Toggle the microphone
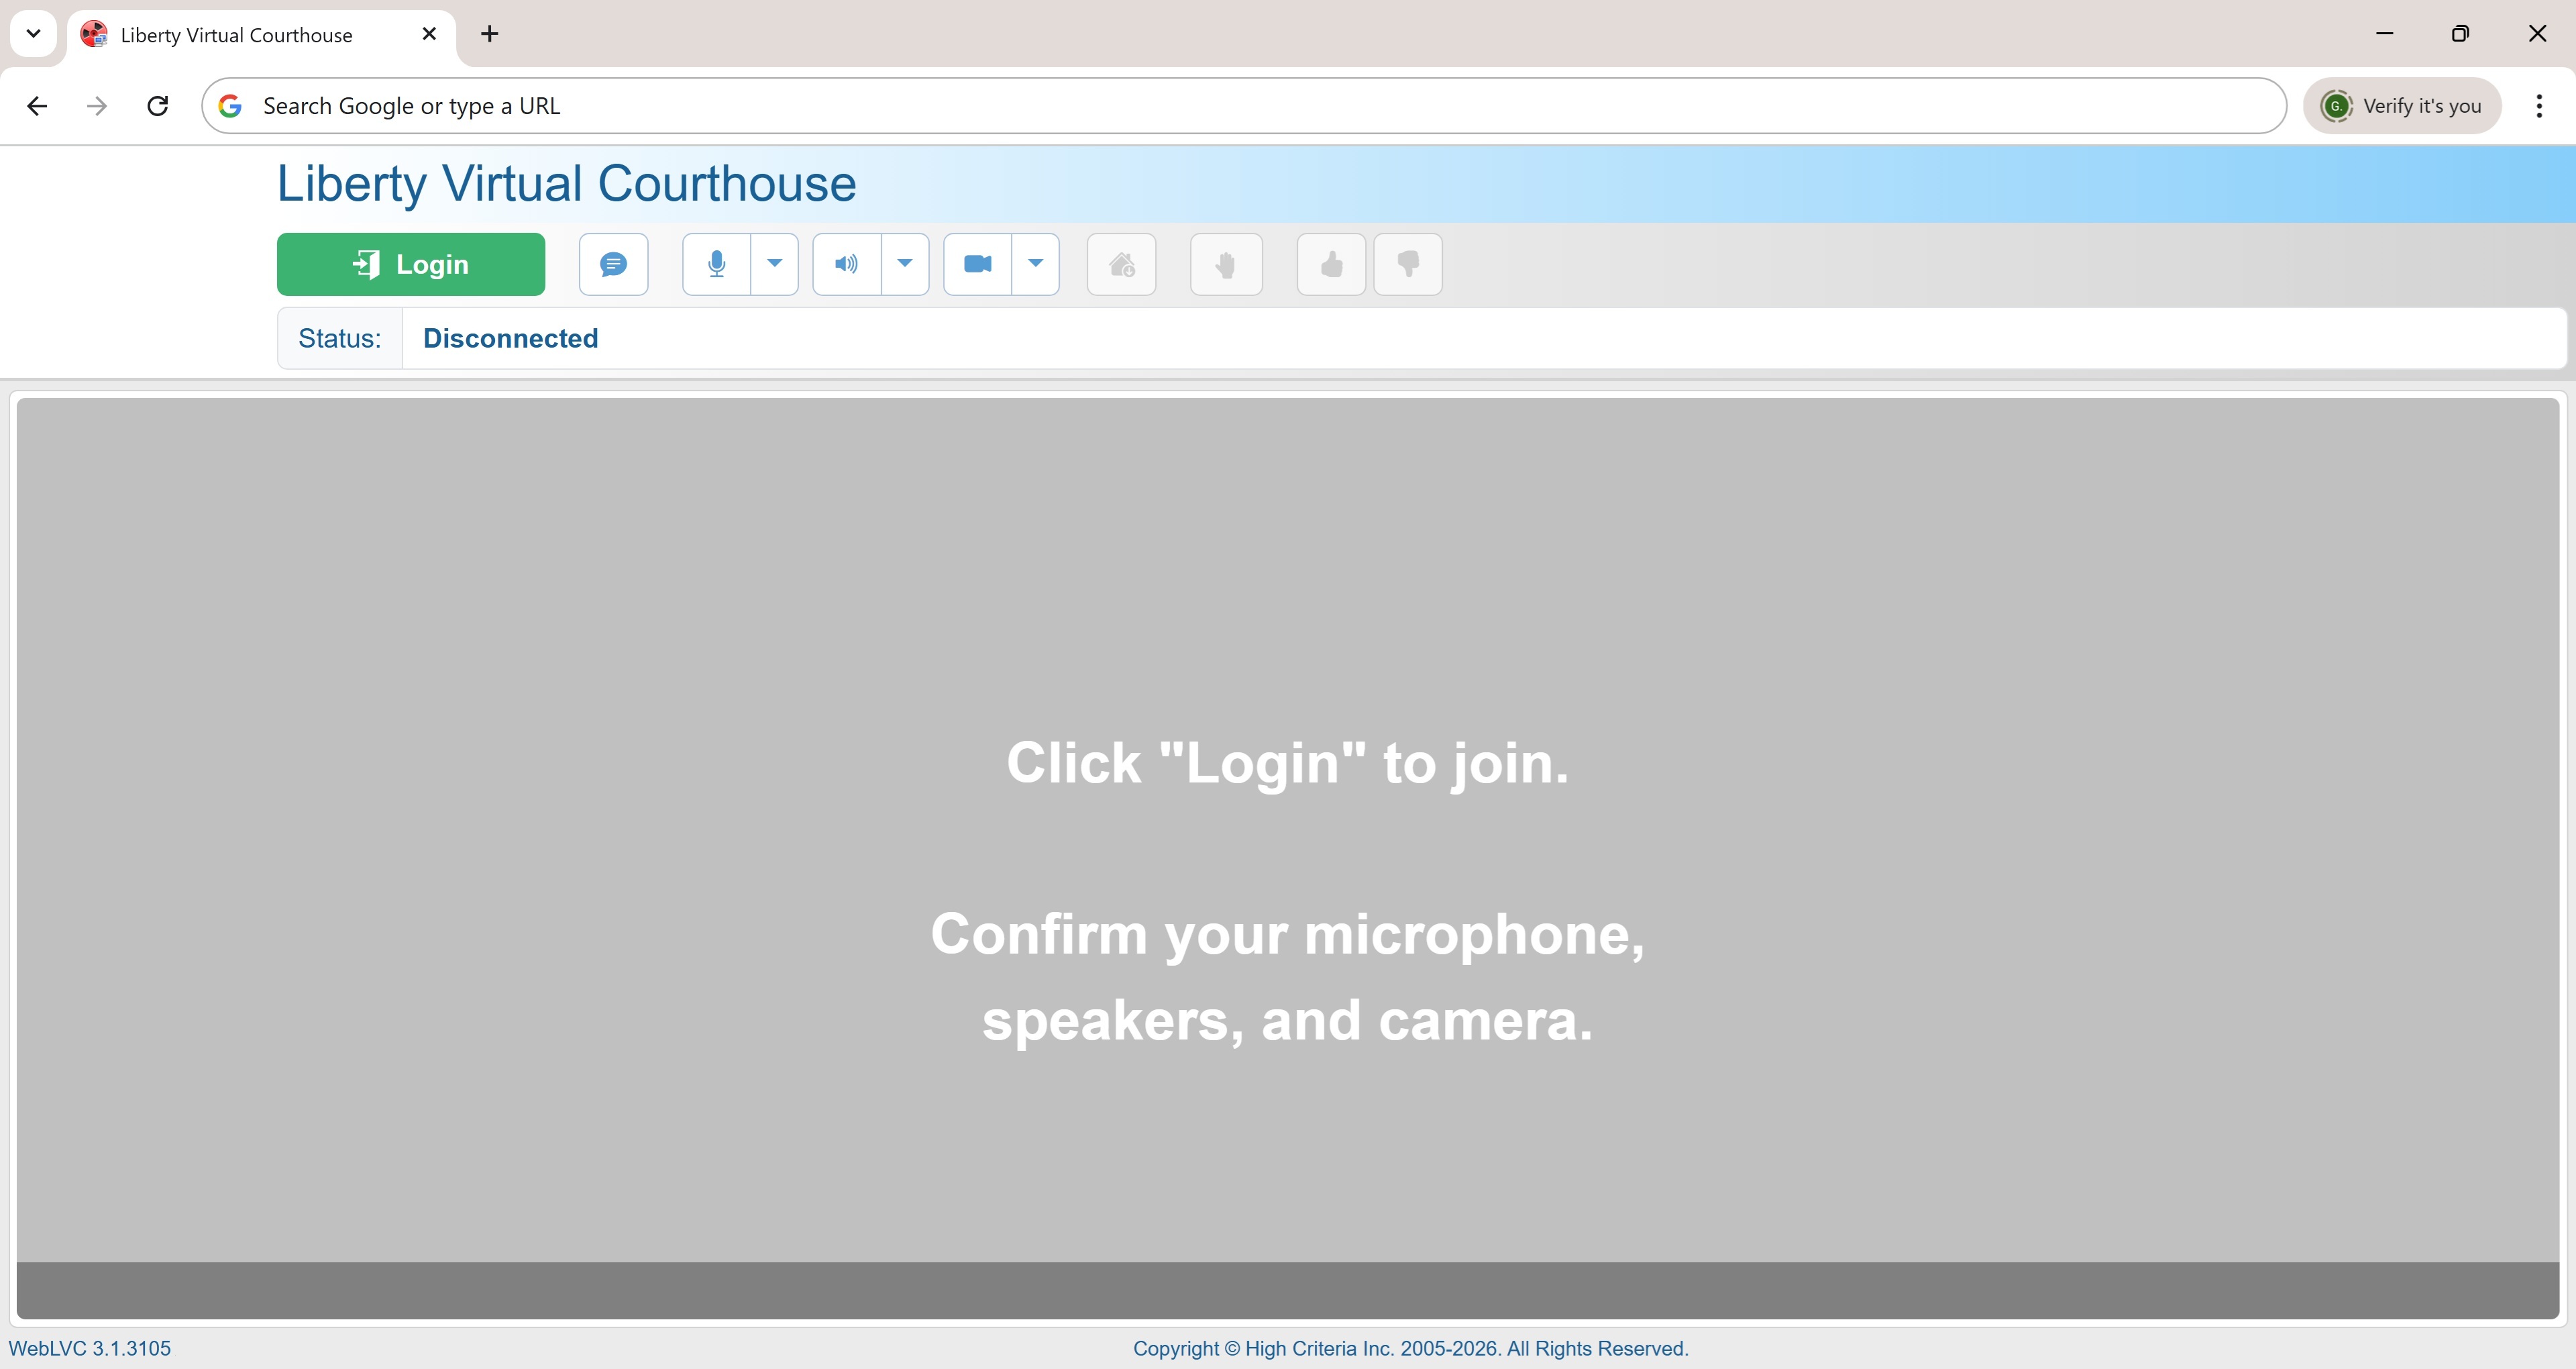The height and width of the screenshot is (1369, 2576). (716, 264)
